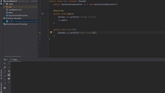Select Scratches and Consoles node
The height and width of the screenshot is (93, 165).
coord(16,24)
